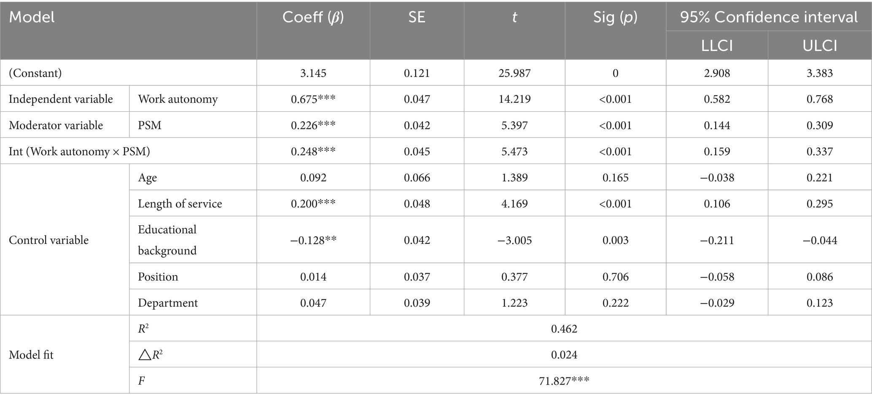The width and height of the screenshot is (872, 401).
Task: Click the Sig (p) column header
Action: click(x=615, y=17)
